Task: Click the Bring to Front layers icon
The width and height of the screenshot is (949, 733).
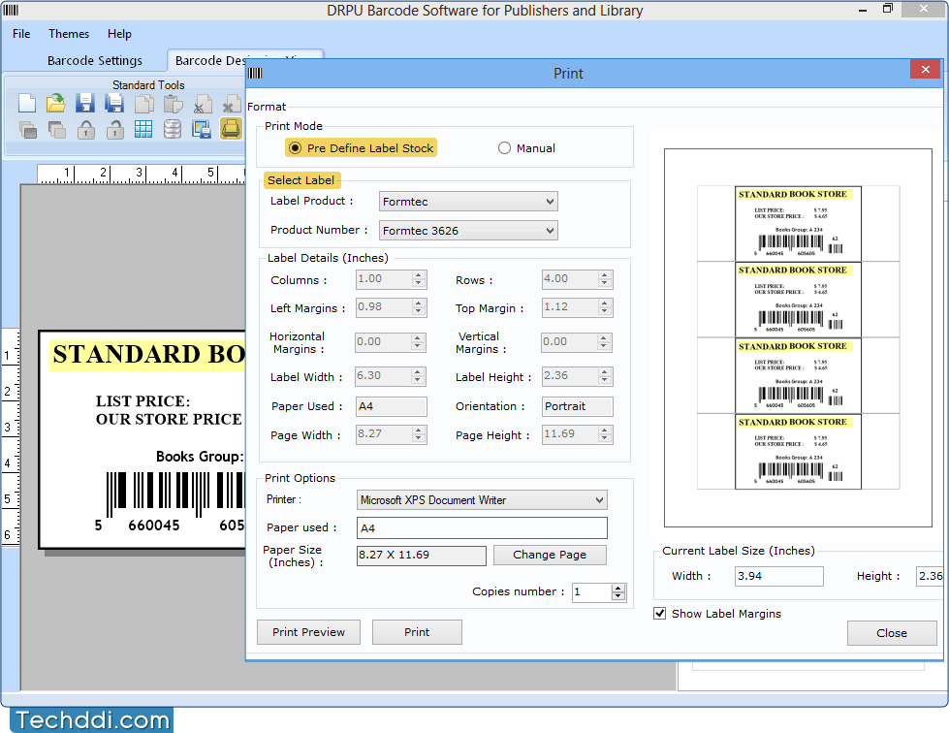Action: click(x=27, y=129)
